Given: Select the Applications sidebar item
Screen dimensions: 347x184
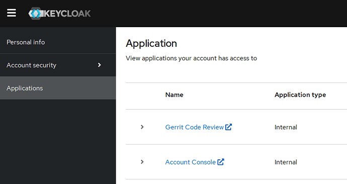Looking at the screenshot, I should 58,88.
